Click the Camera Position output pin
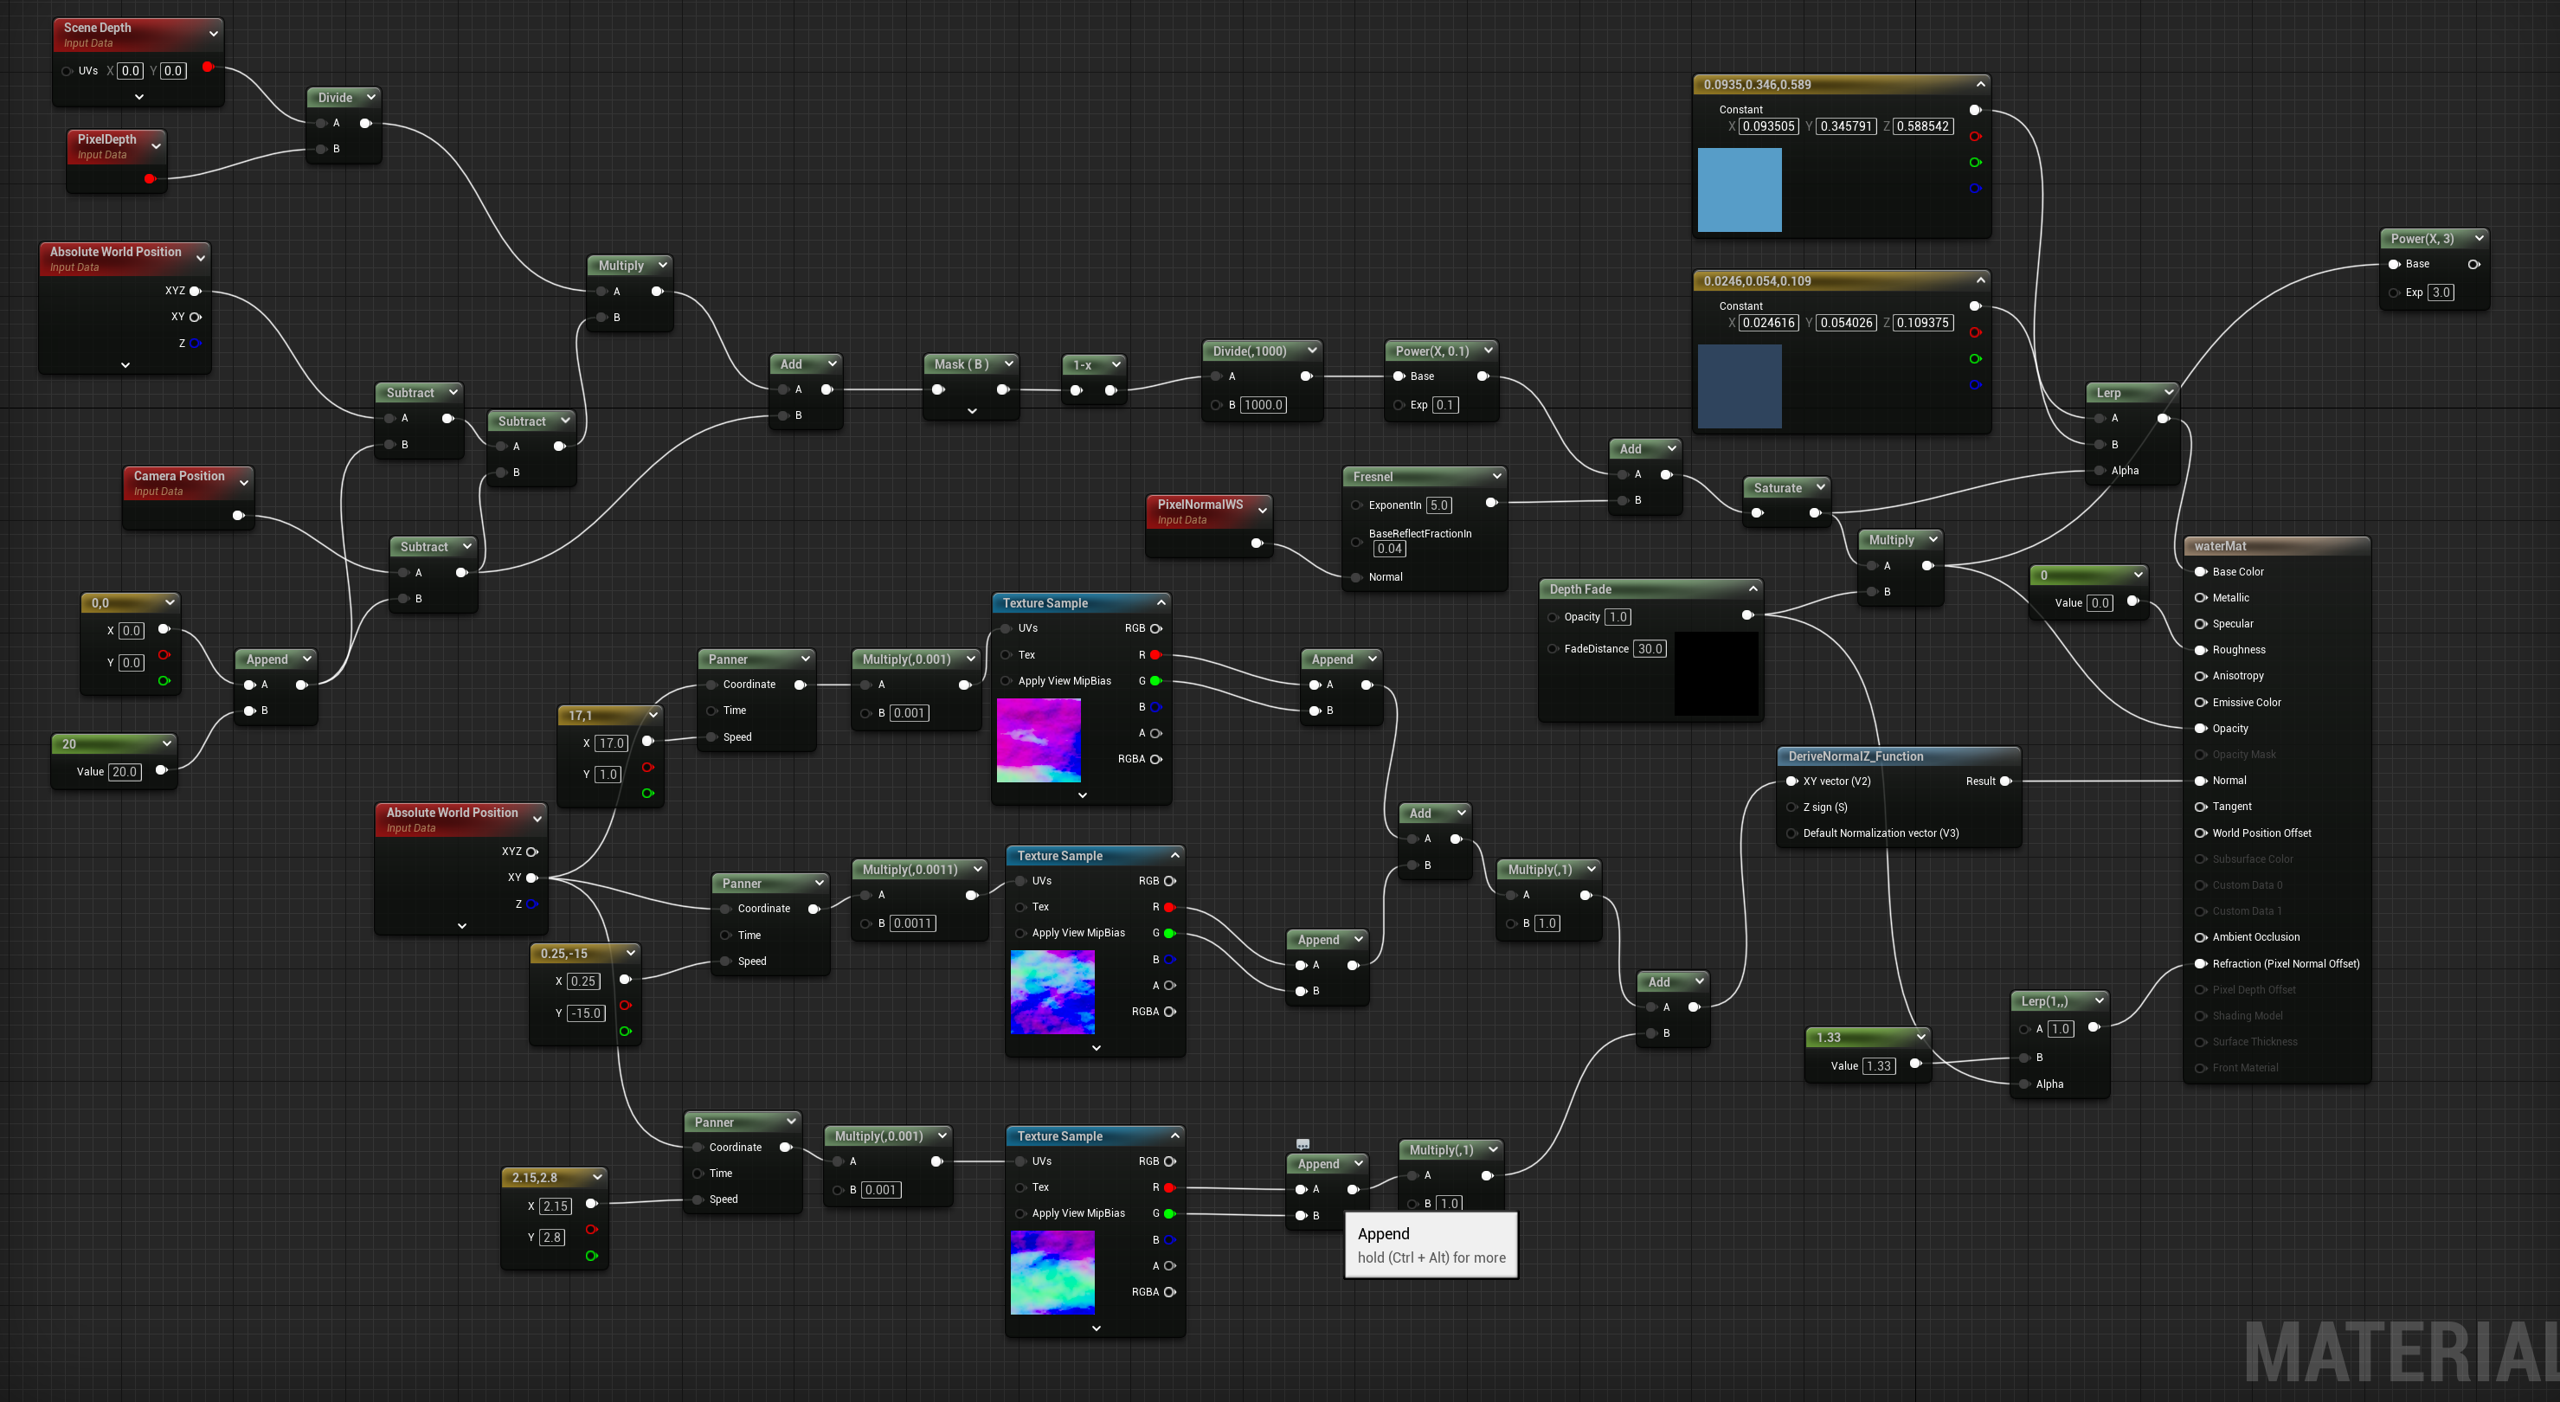Image resolution: width=2560 pixels, height=1402 pixels. tap(237, 515)
